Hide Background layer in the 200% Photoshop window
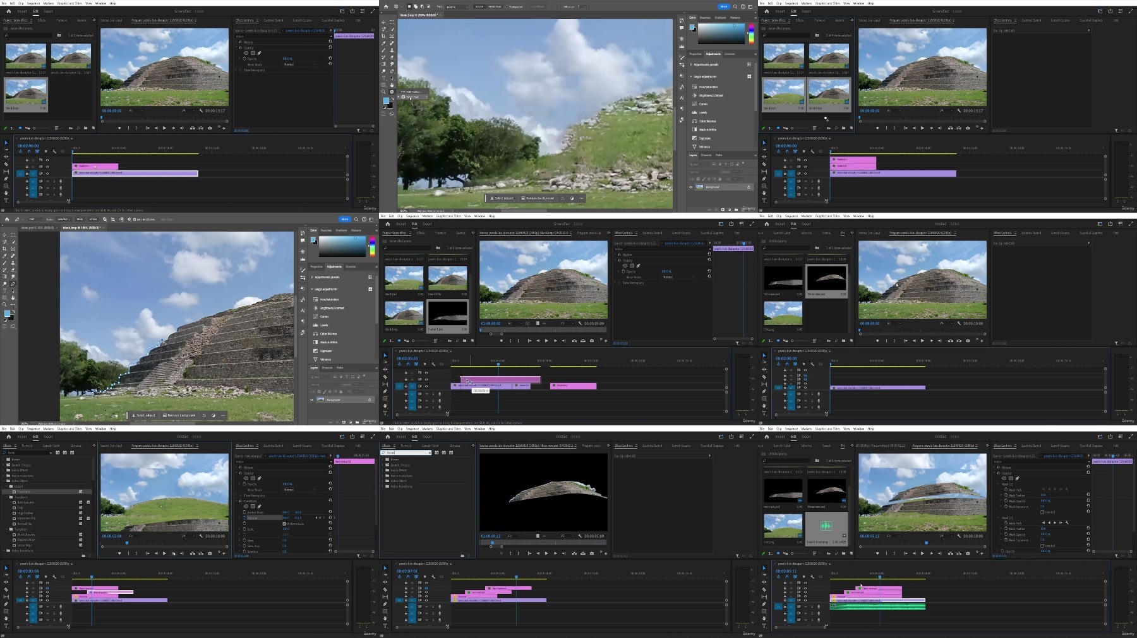 pos(691,187)
